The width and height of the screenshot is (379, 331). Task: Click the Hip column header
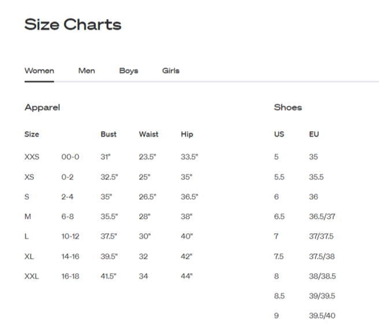(187, 135)
